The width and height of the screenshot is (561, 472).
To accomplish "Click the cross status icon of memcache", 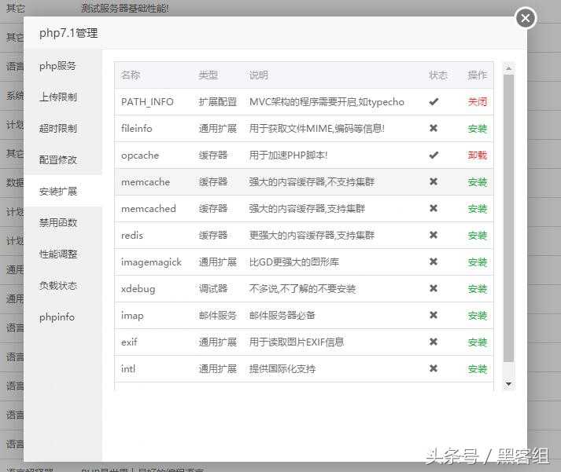I will tap(434, 181).
